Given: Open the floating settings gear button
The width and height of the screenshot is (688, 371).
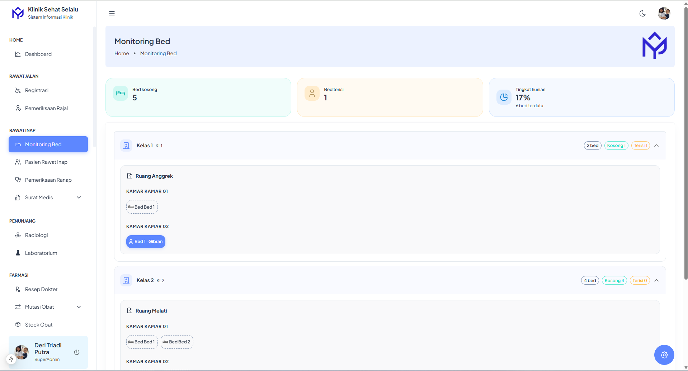Looking at the screenshot, I should tap(664, 355).
